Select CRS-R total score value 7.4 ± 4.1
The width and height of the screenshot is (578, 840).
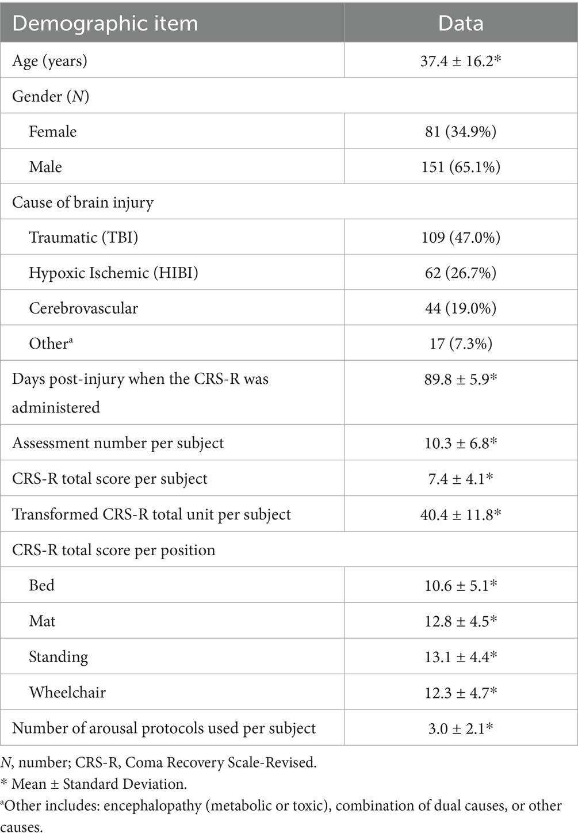[x=461, y=479]
